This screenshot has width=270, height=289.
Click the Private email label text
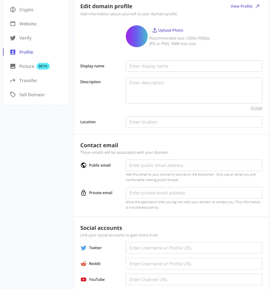click(100, 193)
